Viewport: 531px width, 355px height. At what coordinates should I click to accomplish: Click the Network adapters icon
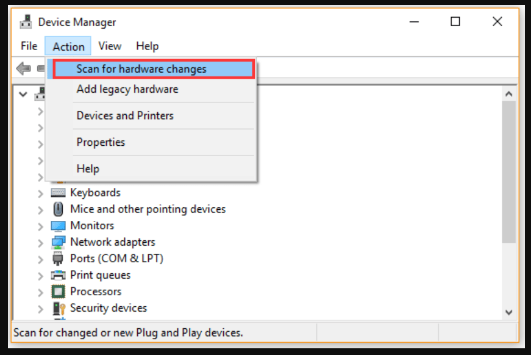pyautogui.click(x=59, y=242)
